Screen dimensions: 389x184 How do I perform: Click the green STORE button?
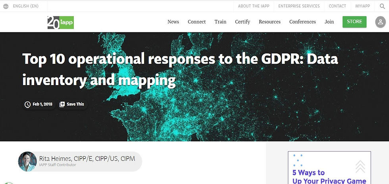(354, 22)
